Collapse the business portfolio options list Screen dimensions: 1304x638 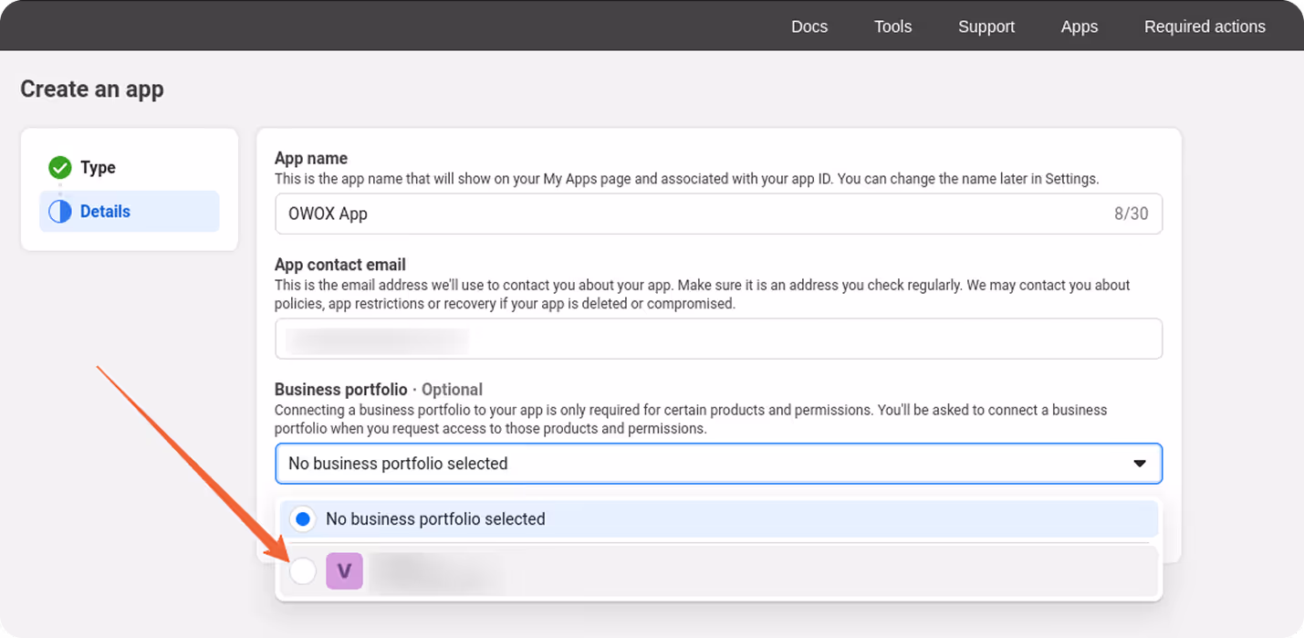[718, 464]
